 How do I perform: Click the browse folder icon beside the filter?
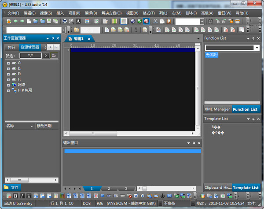pos(54,56)
